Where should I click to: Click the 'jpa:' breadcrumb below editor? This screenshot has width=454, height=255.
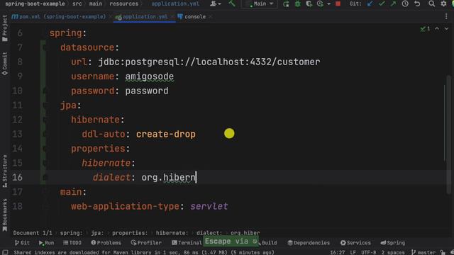(97, 233)
